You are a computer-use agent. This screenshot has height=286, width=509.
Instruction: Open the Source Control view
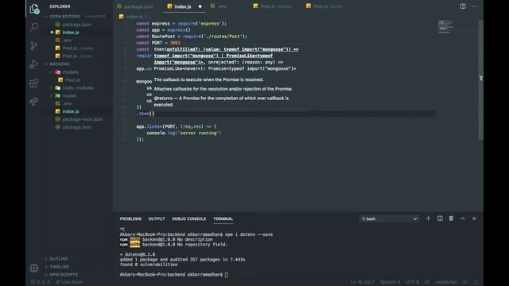33,45
